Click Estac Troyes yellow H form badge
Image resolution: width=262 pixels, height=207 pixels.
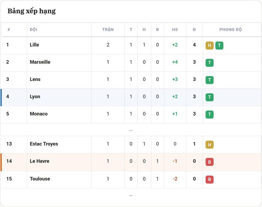pos(209,145)
